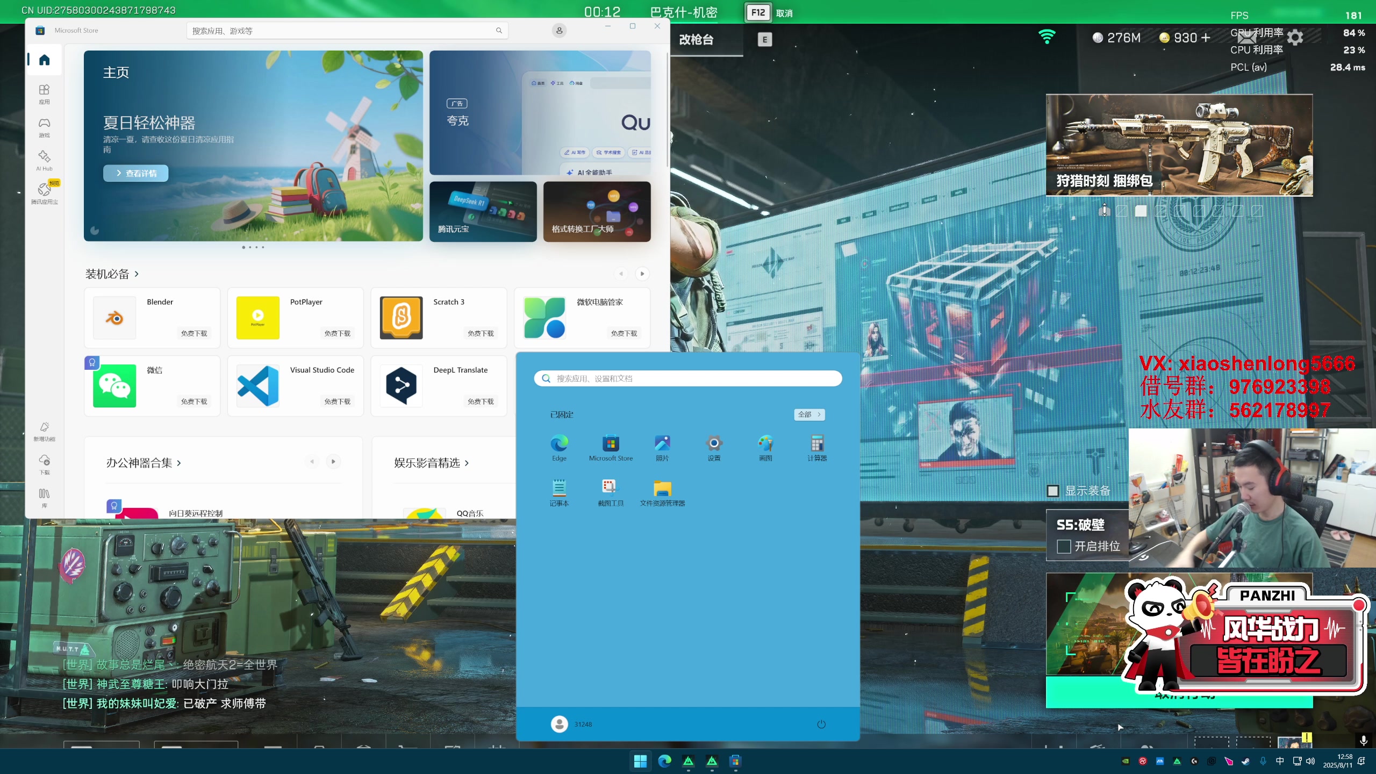Open 画图 app in Start menu
Image resolution: width=1376 pixels, height=774 pixels.
tap(765, 448)
